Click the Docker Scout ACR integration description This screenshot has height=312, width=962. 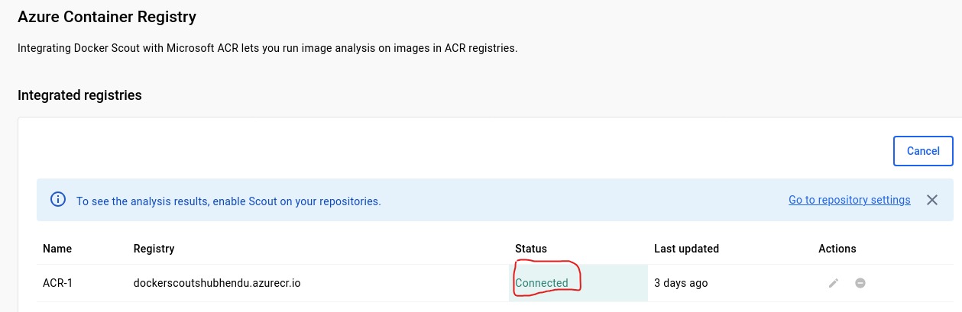click(267, 48)
